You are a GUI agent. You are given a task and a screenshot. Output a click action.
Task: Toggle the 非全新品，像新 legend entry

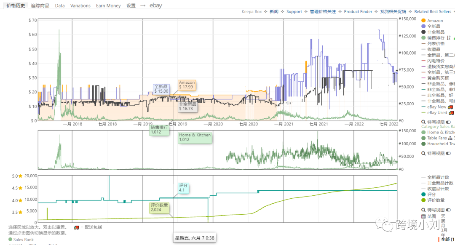tap(438, 84)
